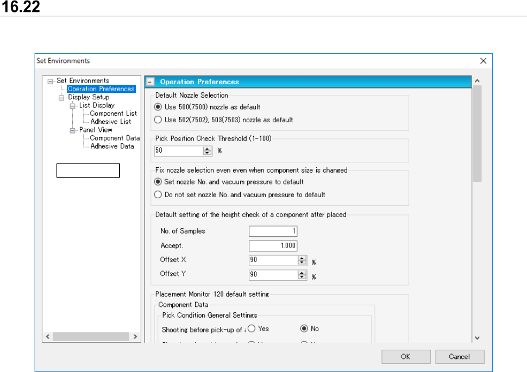Select Use 502(7502), 503(7503) nozzle option
Viewport: 527px width, 372px height.
pyautogui.click(x=158, y=119)
